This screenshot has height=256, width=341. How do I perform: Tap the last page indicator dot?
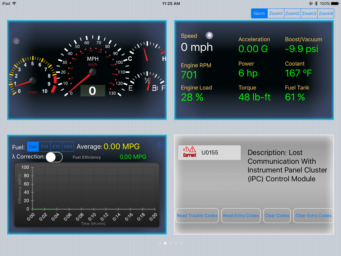181,243
